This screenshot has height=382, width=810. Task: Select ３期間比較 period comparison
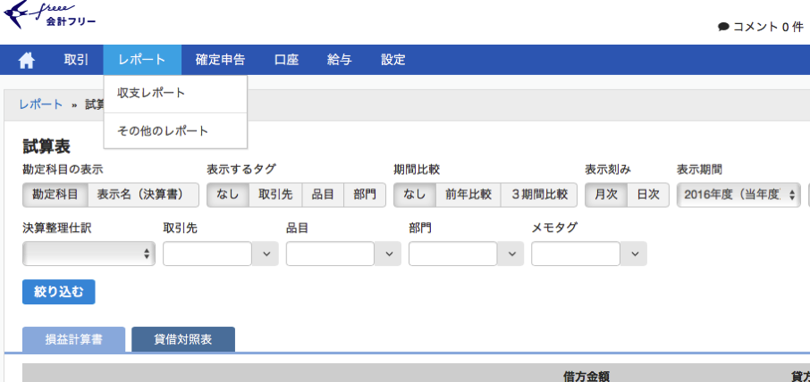pyautogui.click(x=539, y=195)
